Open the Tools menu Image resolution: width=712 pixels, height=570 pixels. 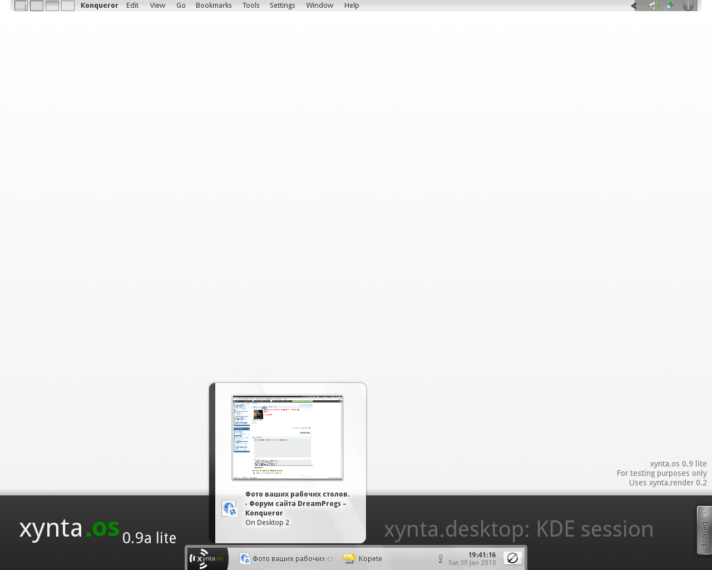coord(251,6)
